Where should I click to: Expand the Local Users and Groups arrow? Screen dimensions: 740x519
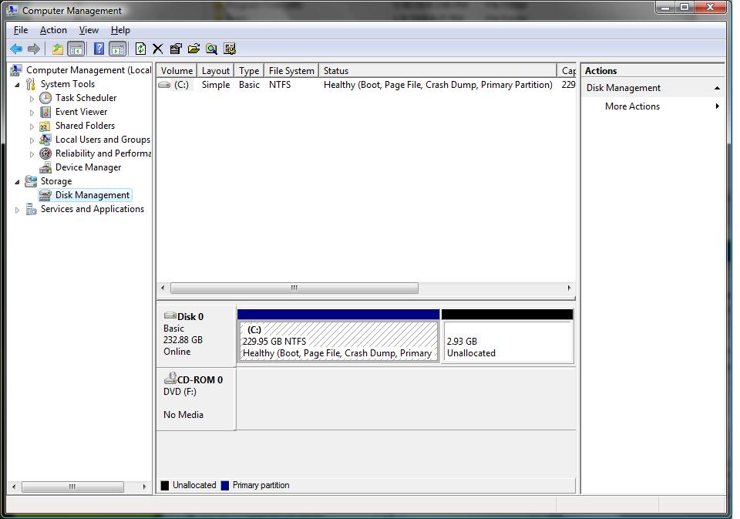[32, 140]
